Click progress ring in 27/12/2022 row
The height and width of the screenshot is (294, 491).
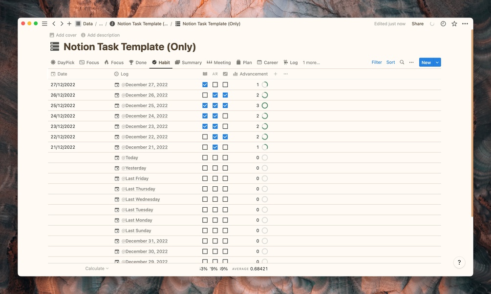[265, 85]
